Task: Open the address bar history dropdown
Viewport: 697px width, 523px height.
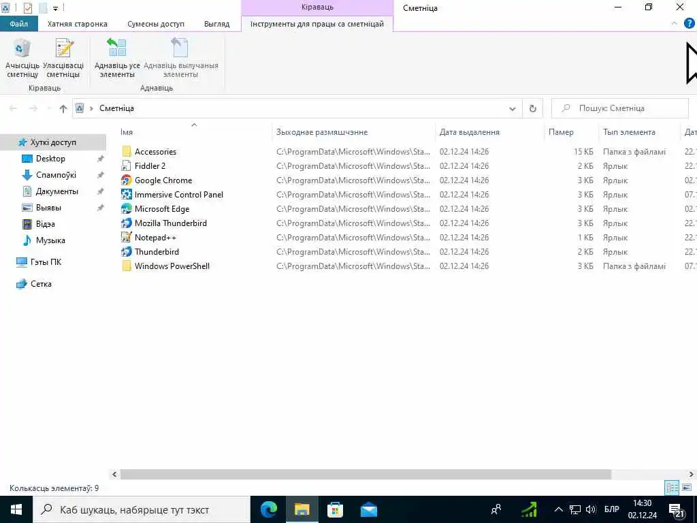Action: 512,108
